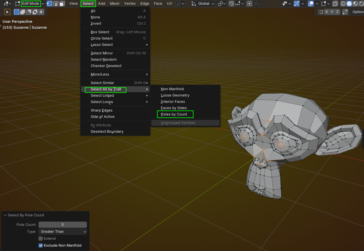Screen dimensions: 364x251
Task: Toggle auto merge vertices icon
Action: point(345,12)
